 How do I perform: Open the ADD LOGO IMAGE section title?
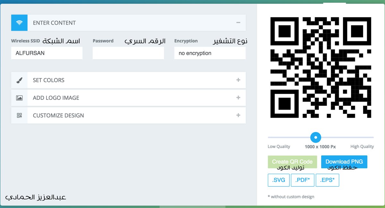[56, 98]
